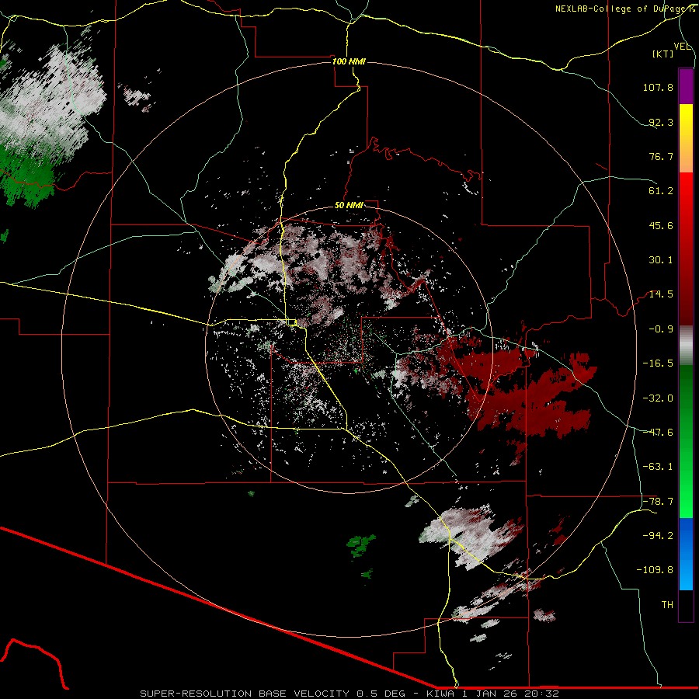The width and height of the screenshot is (699, 699).
Task: Click the -47.6 velocity scale value
Action: pyautogui.click(x=658, y=433)
